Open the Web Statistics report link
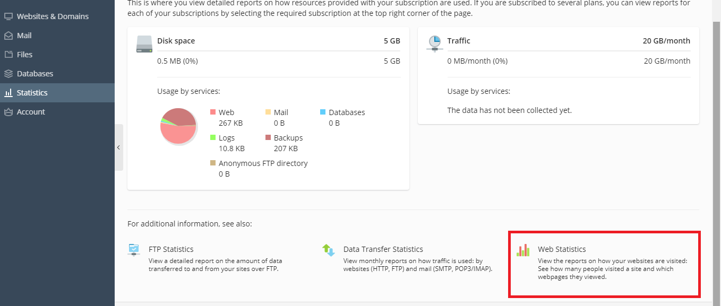The image size is (721, 306). coord(562,249)
